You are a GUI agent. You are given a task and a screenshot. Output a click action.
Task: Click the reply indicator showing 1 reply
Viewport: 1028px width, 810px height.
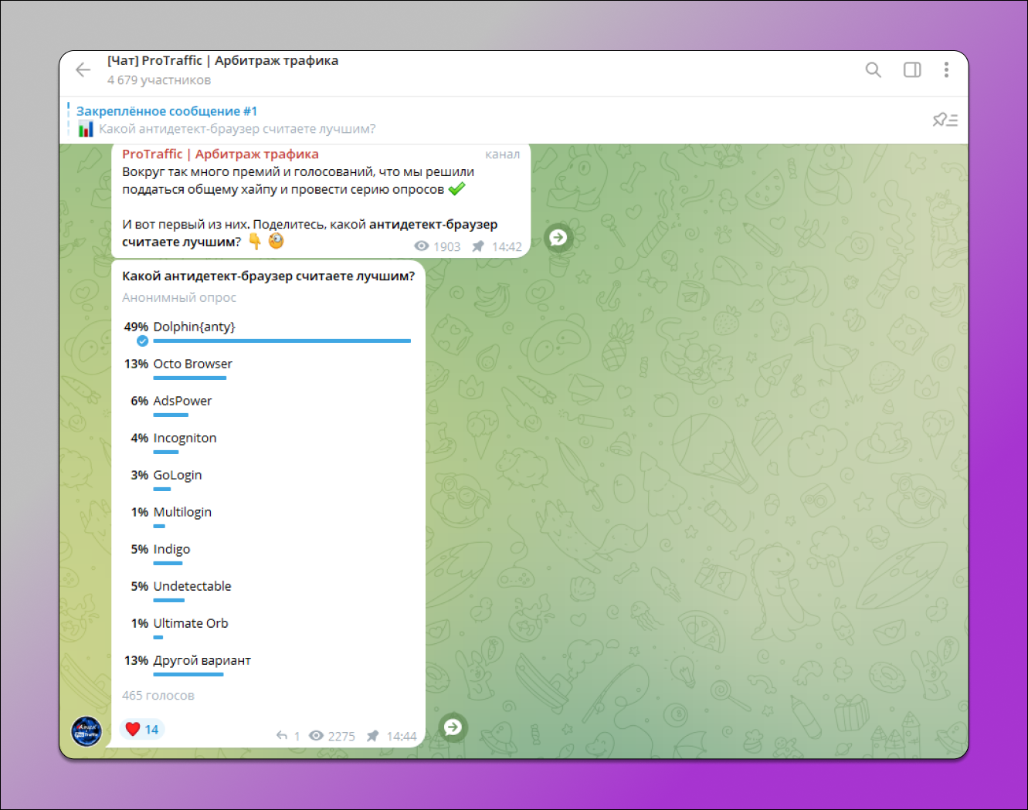click(287, 736)
